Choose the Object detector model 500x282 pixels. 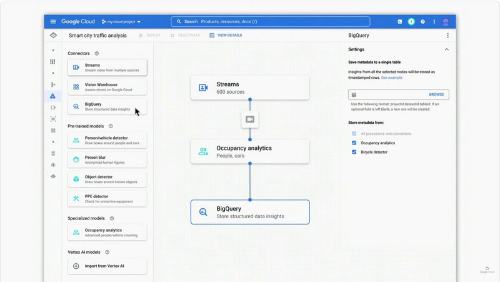107,179
